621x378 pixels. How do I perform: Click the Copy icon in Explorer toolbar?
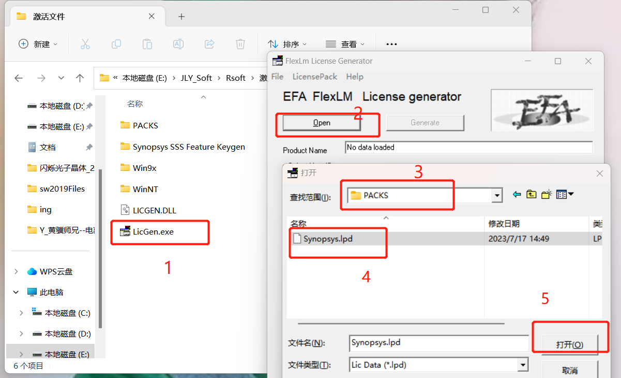pyautogui.click(x=116, y=45)
